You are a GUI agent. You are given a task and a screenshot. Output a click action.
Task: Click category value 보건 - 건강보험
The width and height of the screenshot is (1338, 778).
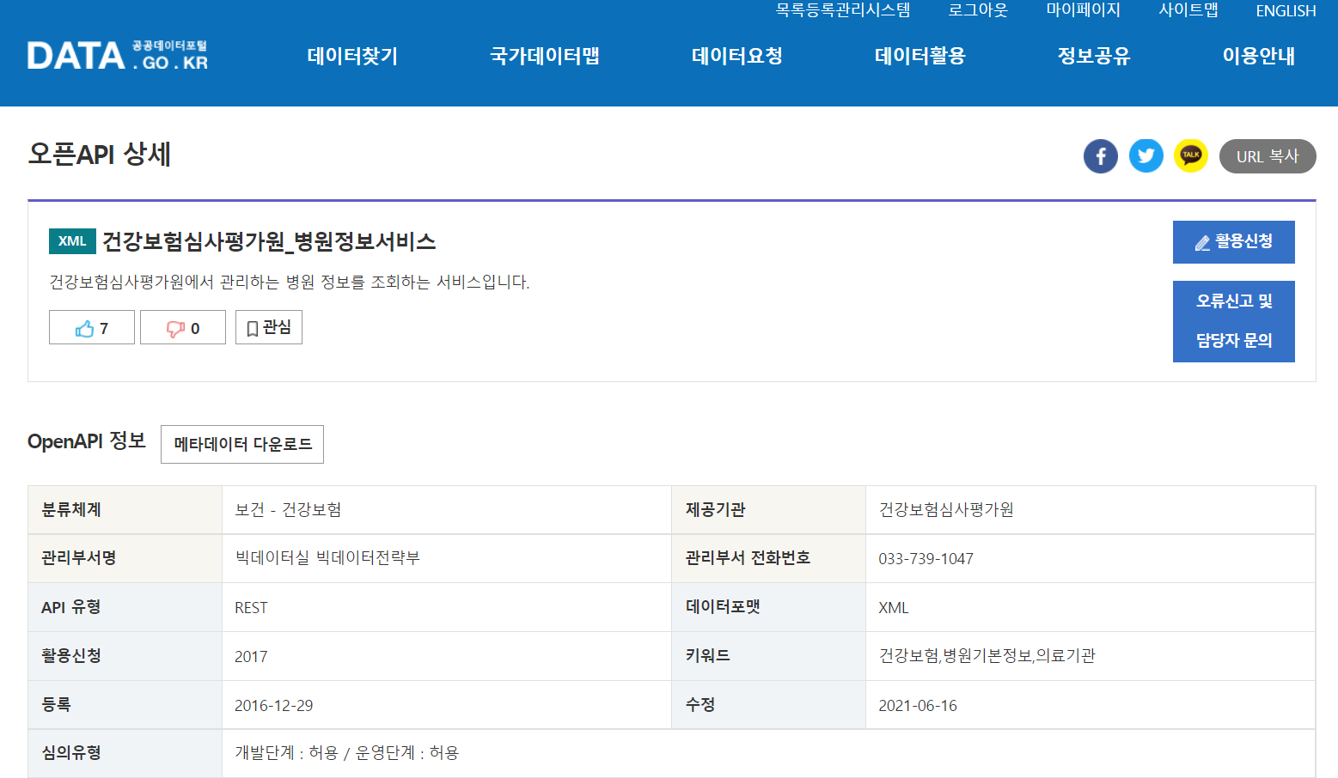click(x=288, y=510)
